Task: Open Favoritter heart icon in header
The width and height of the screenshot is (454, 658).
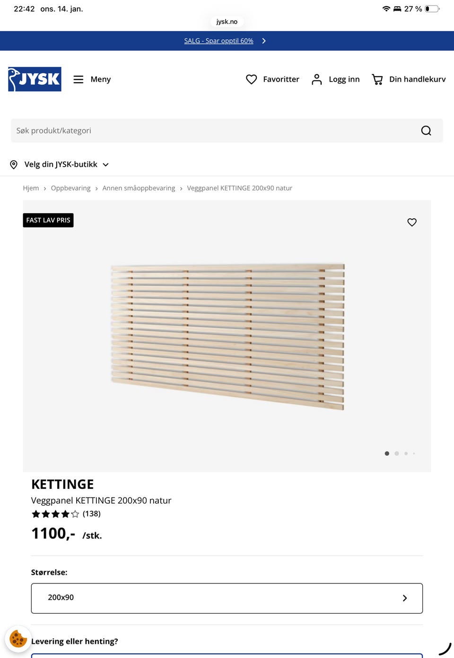Action: 252,79
